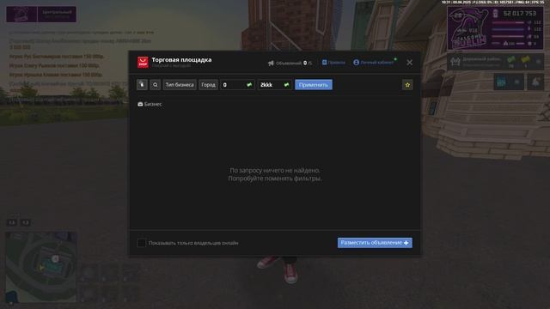The width and height of the screenshot is (550, 309).
Task: Close the Торговая площадка window
Action: pos(409,63)
